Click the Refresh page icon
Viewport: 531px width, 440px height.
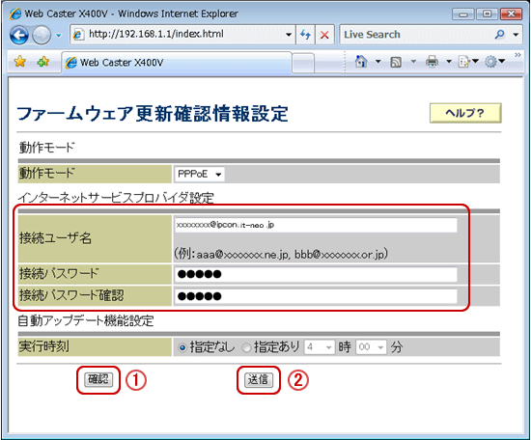pos(305,34)
